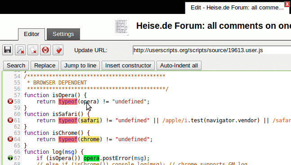Click the edit-document icon with red X
The width and height of the screenshot is (291, 165).
point(20,50)
